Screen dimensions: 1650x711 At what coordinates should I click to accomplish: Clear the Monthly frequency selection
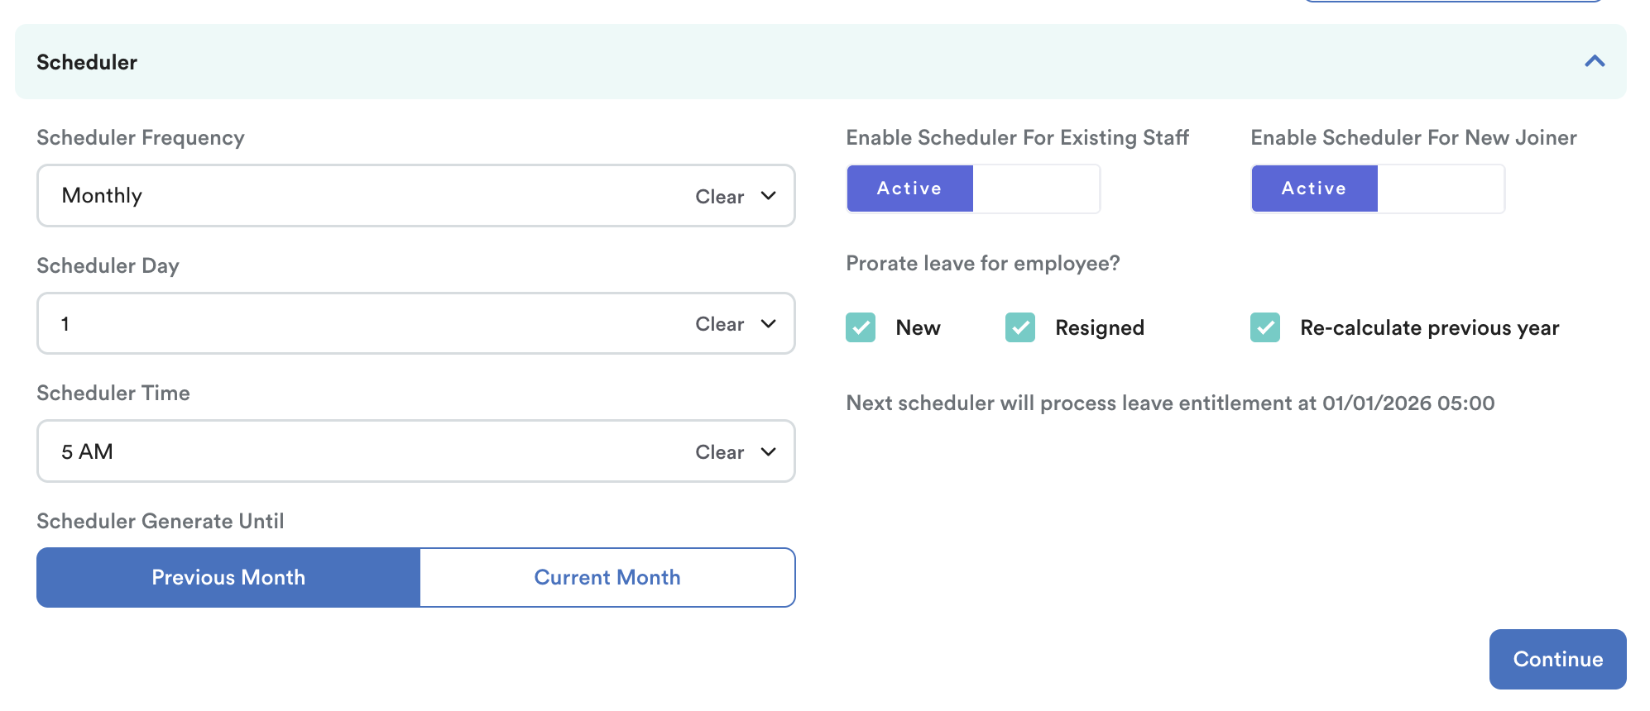pyautogui.click(x=719, y=197)
